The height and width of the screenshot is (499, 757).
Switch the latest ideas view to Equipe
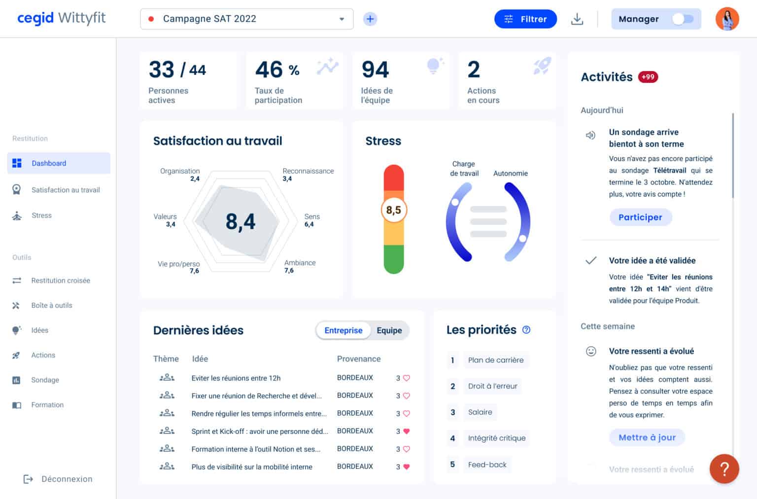pos(389,330)
